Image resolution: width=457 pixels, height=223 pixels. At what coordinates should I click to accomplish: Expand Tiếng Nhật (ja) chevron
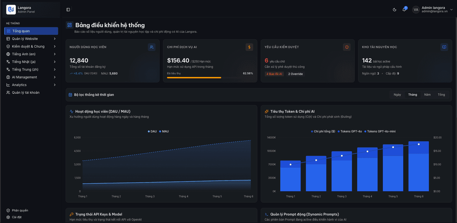(x=54, y=62)
